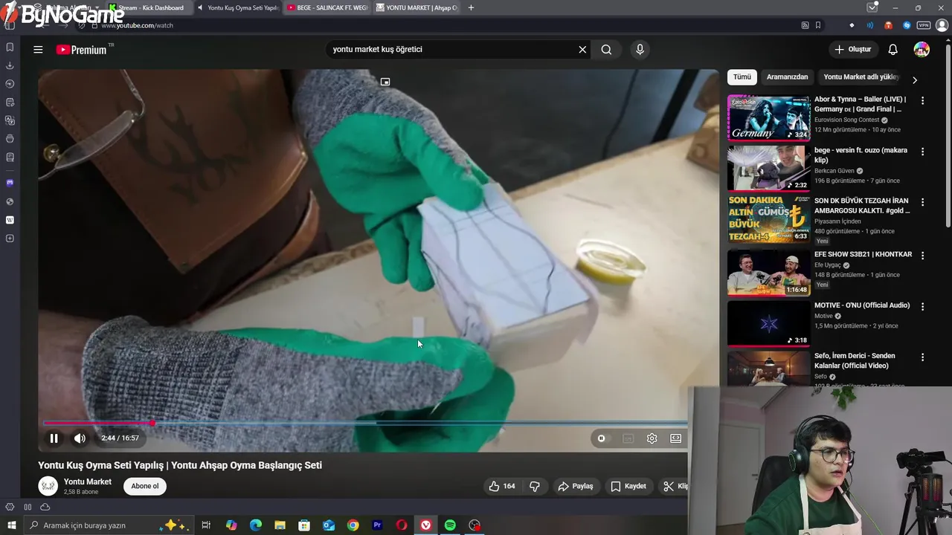Open the history clock panel in sidebar

(10, 83)
